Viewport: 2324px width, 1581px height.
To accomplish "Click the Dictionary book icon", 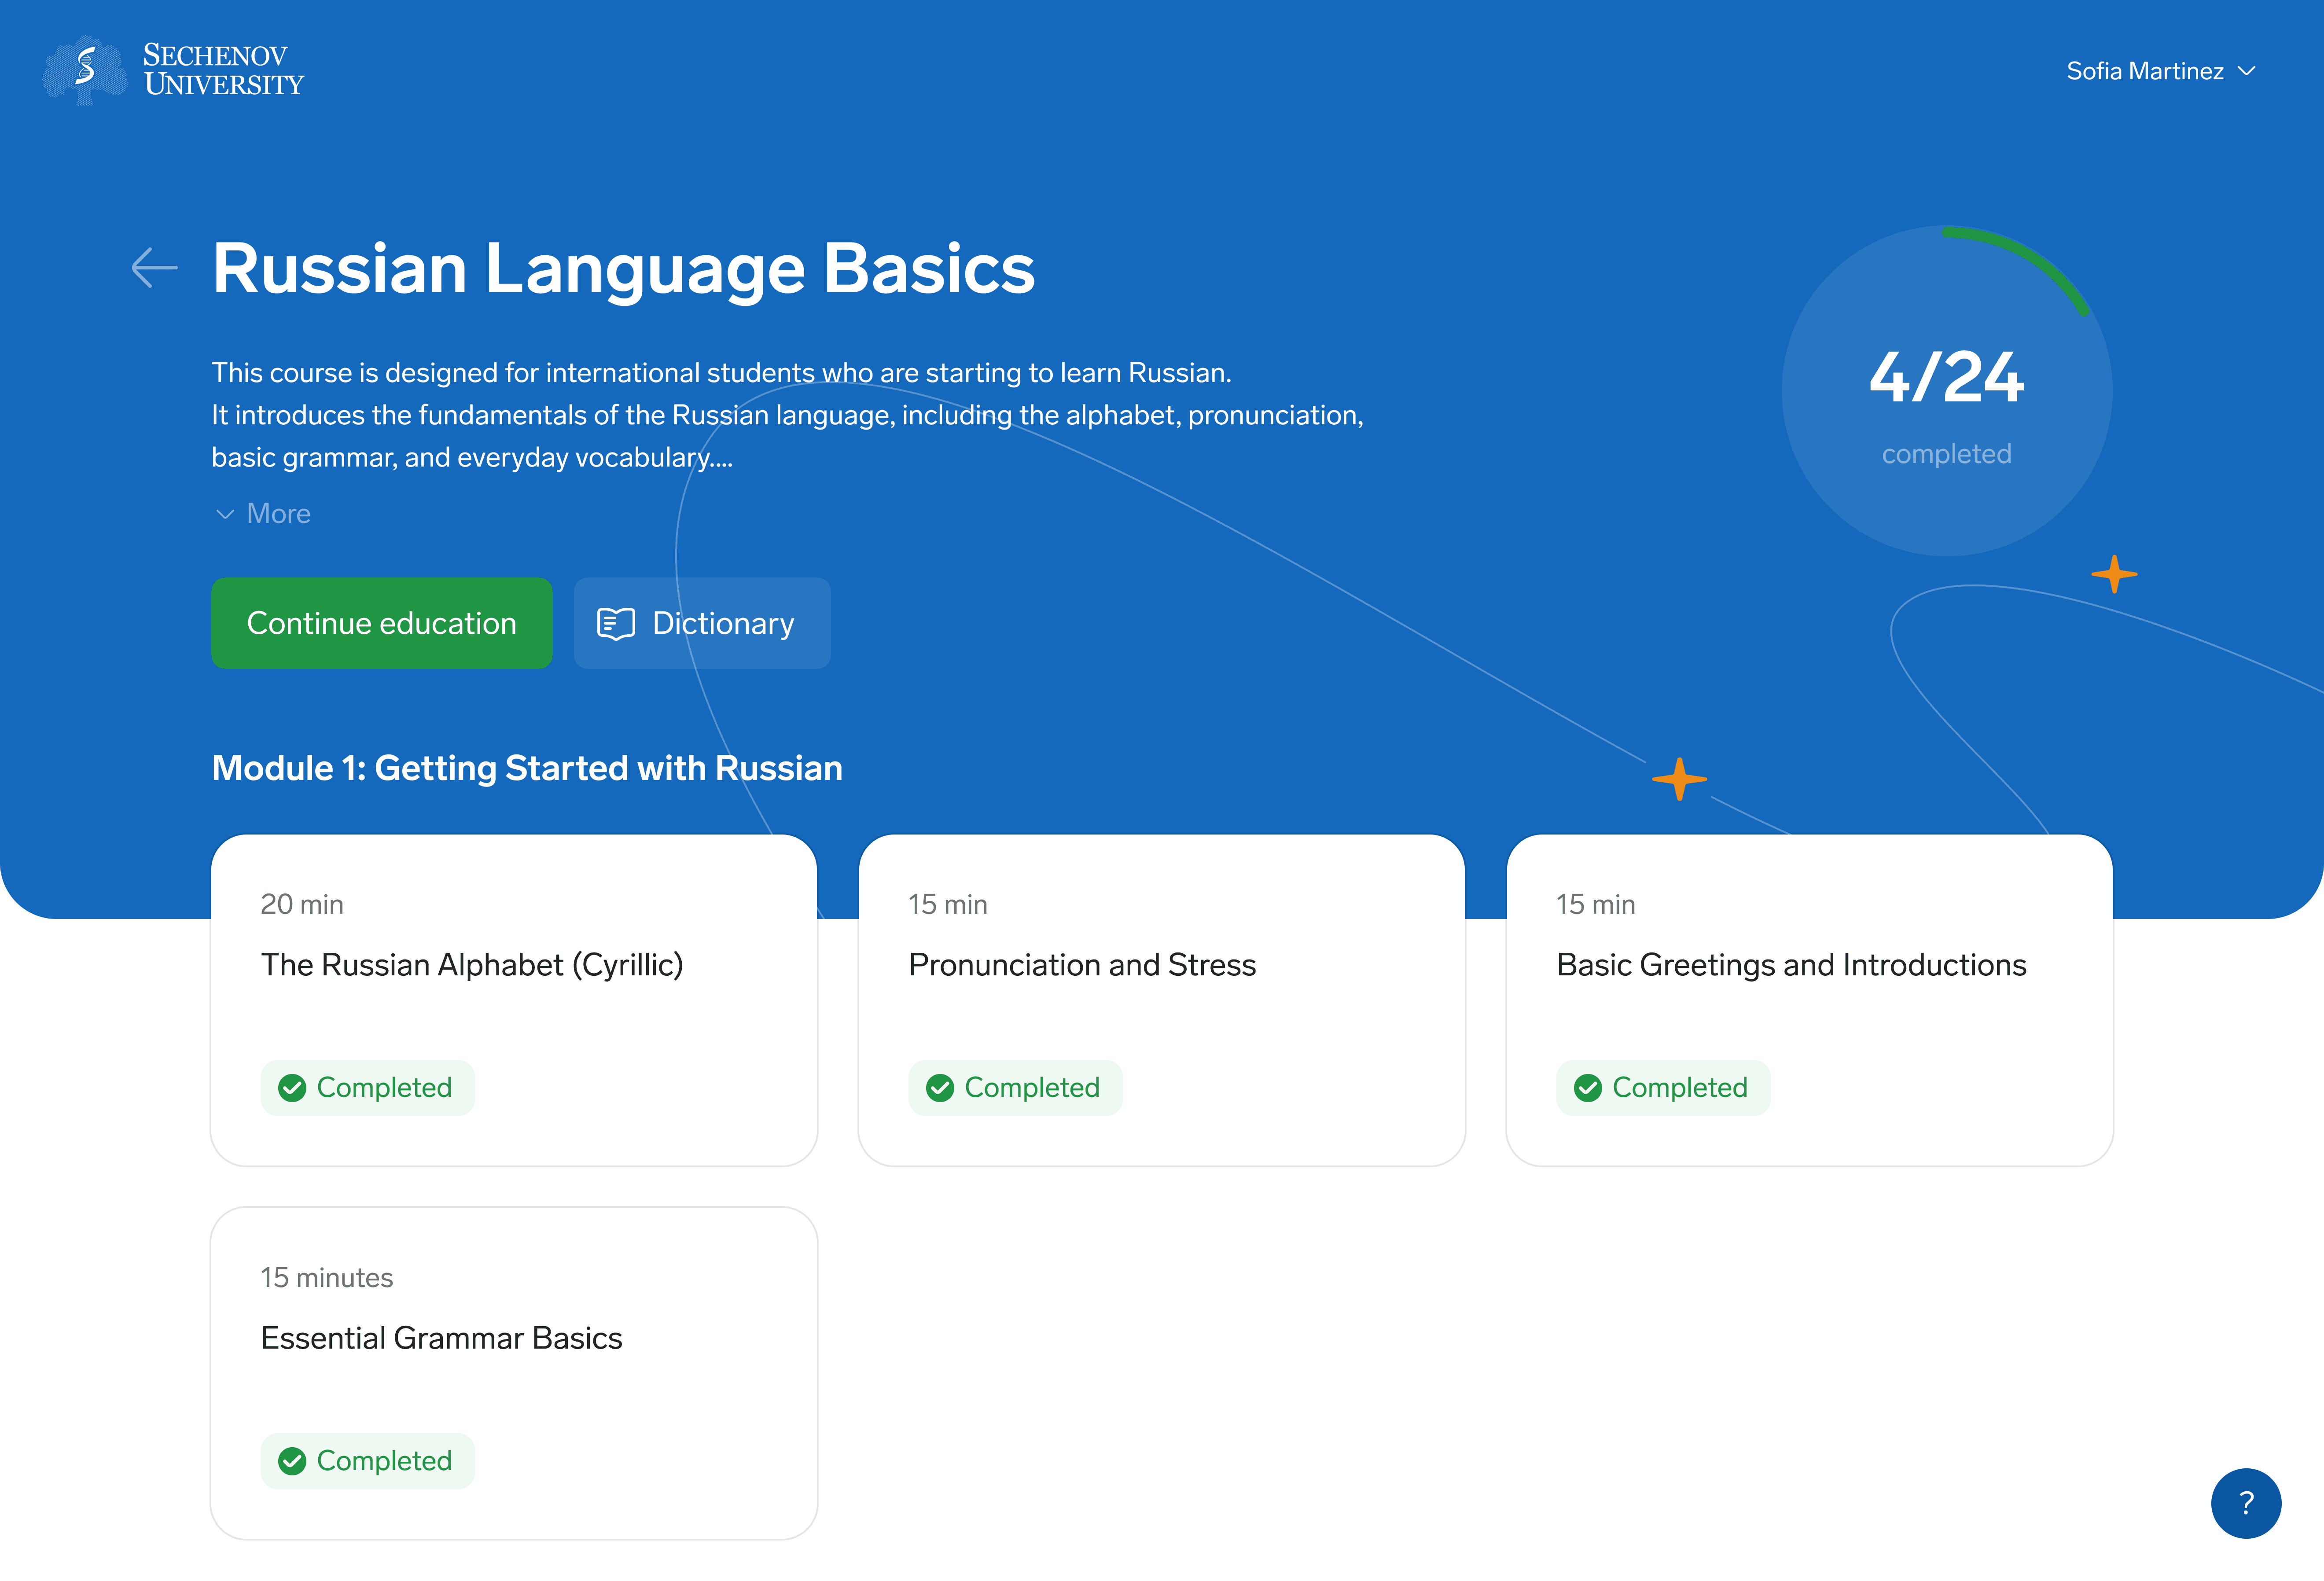I will 615,623.
